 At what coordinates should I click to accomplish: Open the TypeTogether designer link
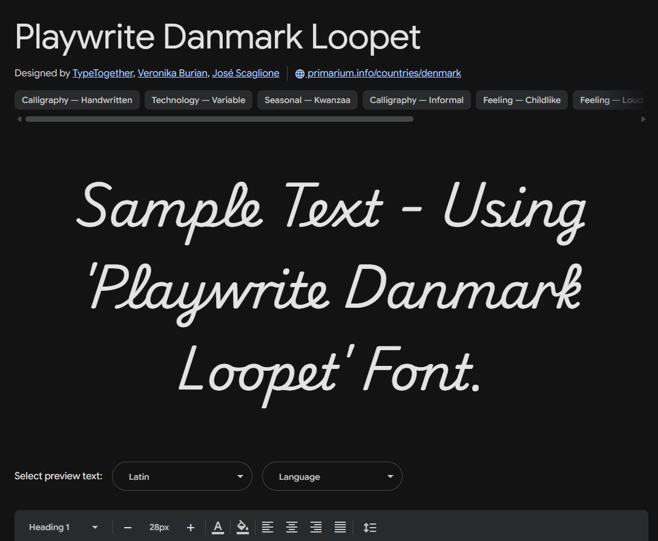point(103,73)
